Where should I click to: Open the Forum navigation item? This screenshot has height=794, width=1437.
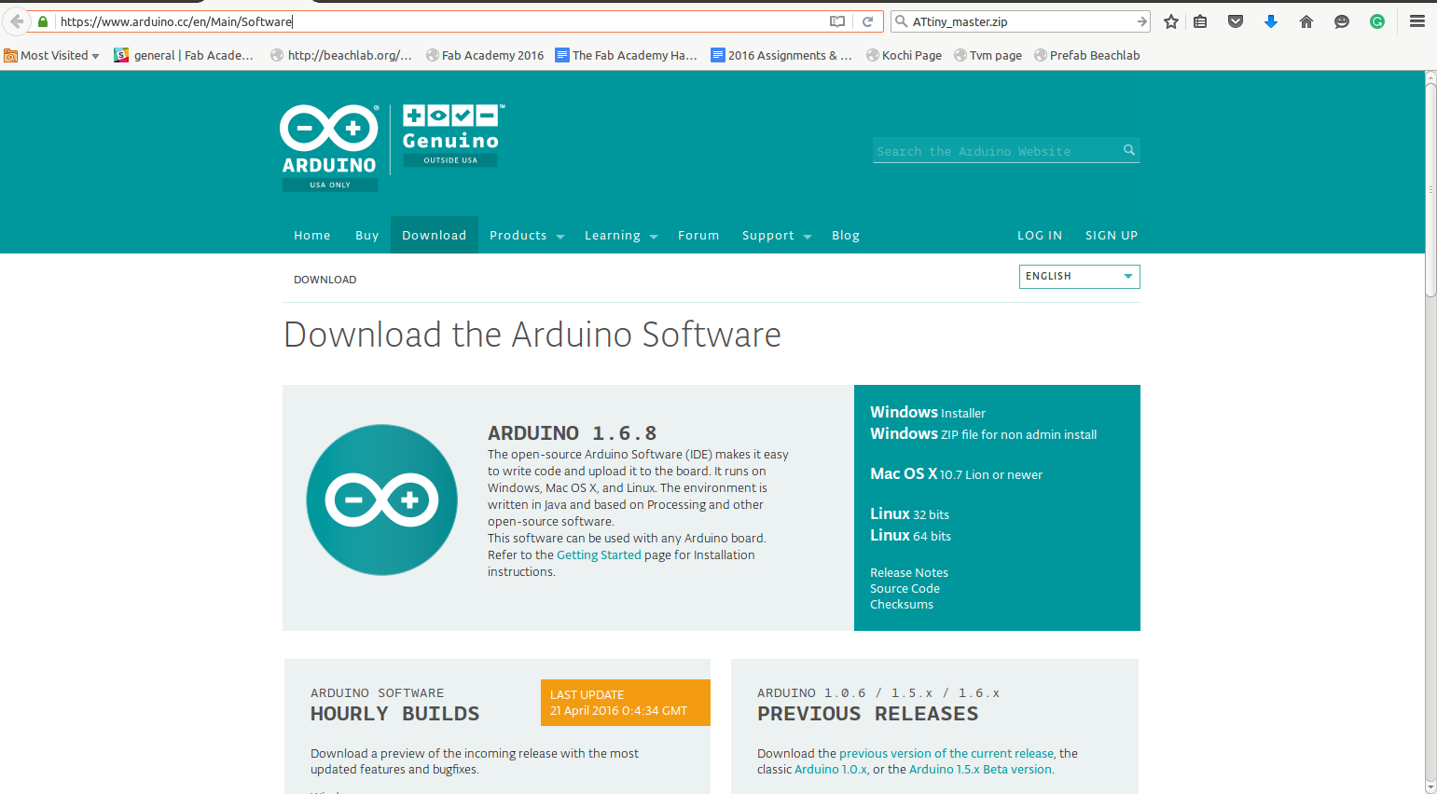[x=698, y=235]
